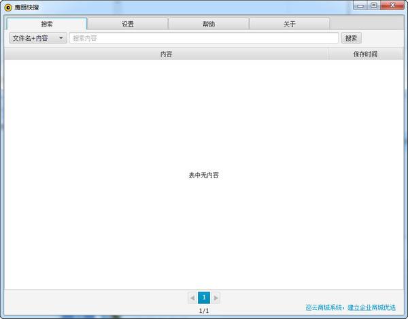The width and height of the screenshot is (408, 319).
Task: Open the 巡云商城系统 link
Action: tap(324, 307)
